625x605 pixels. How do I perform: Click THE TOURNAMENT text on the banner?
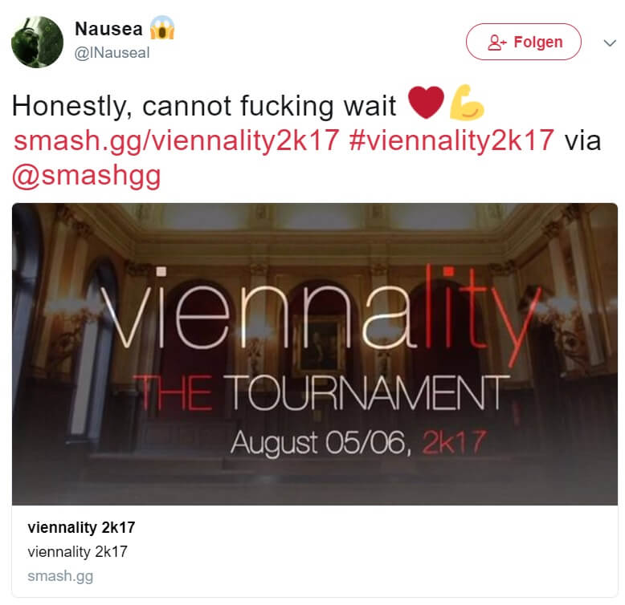321,393
